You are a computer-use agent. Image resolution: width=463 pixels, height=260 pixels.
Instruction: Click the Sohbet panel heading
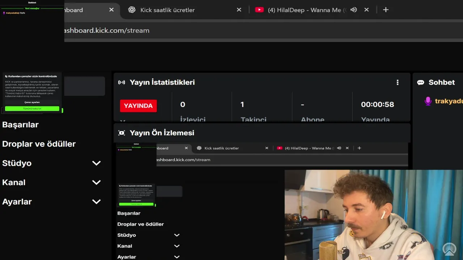point(442,82)
